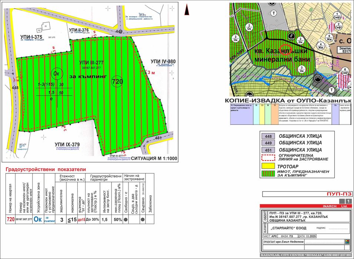
Task: Click the УПИ I-375 parcel label
Action: coord(31,37)
